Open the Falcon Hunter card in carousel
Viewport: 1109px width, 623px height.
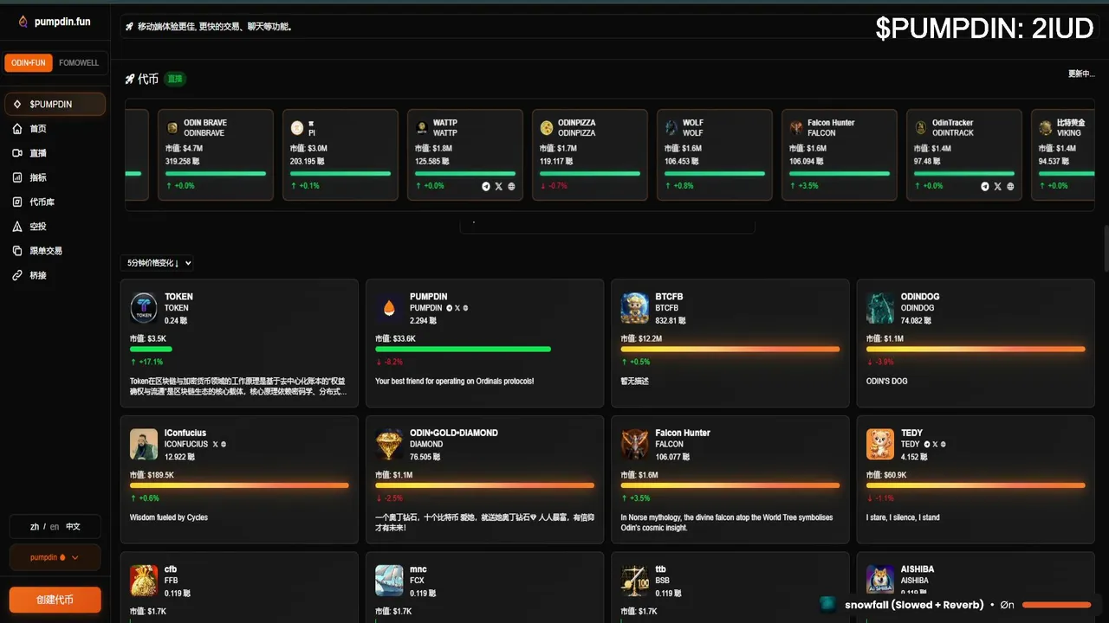tap(840, 155)
